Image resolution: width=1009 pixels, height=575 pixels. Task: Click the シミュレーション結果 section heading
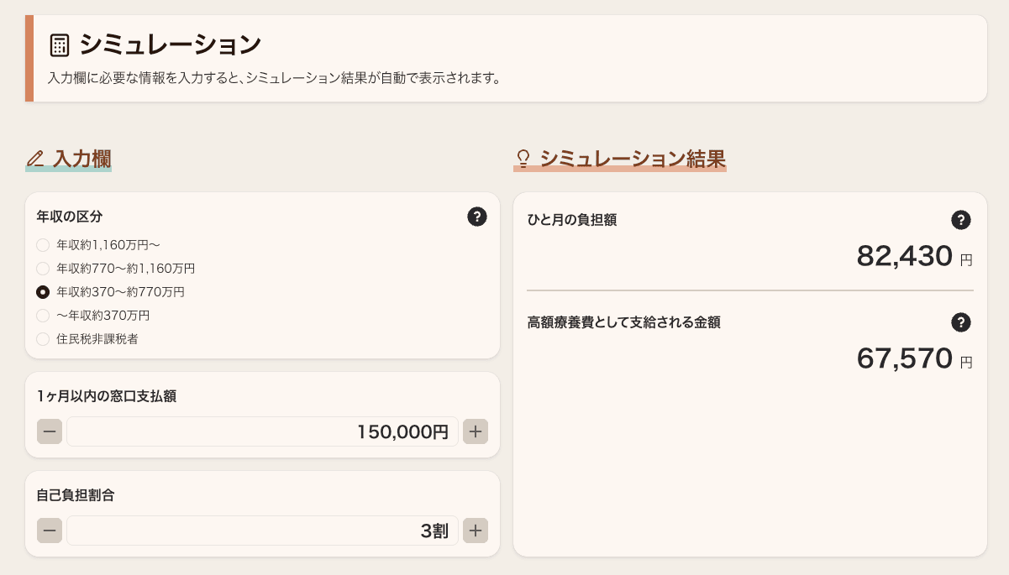633,158
